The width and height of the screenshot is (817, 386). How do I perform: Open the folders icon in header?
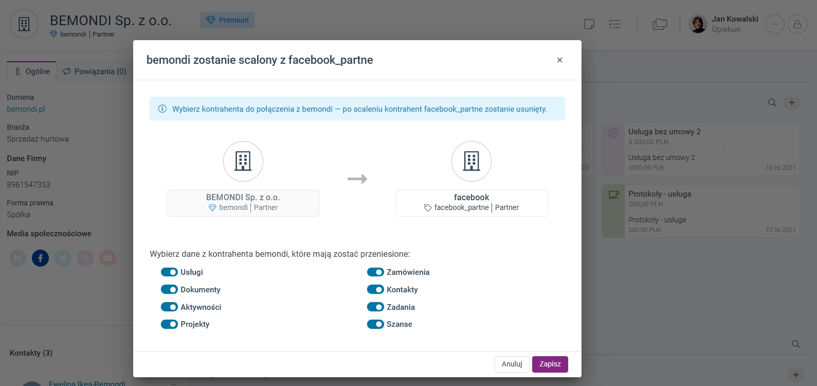(660, 24)
